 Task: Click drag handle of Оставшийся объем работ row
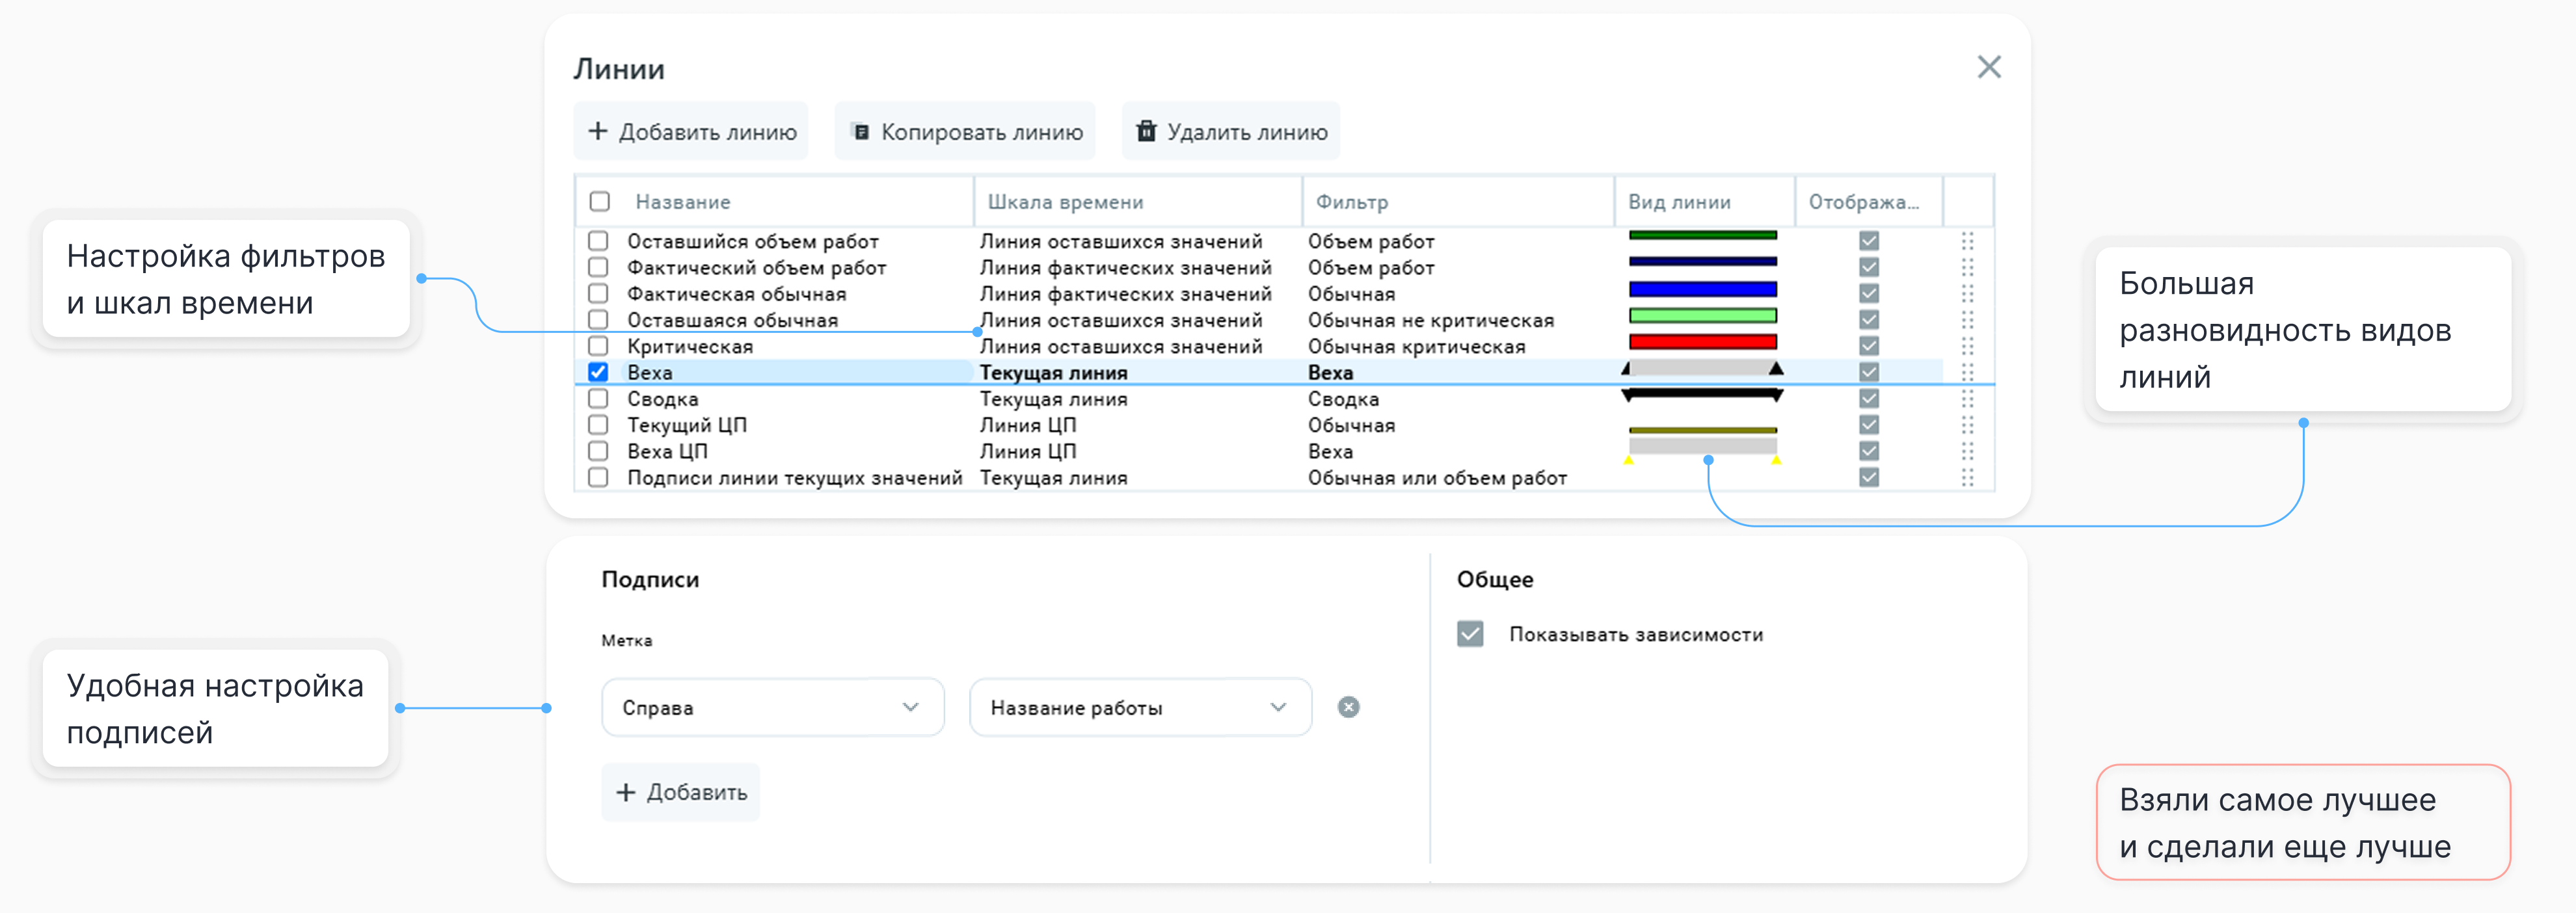point(1967,241)
